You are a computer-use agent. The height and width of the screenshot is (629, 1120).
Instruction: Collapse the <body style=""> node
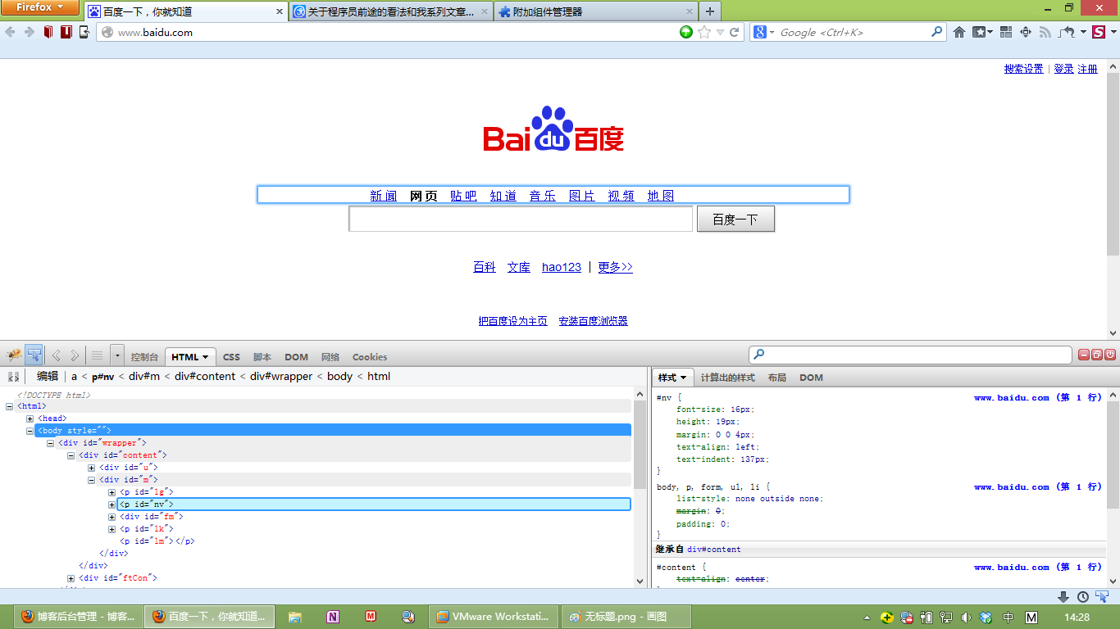[30, 431]
